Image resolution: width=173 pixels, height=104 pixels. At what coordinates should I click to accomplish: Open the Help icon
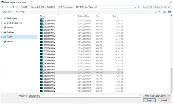pos(169,12)
